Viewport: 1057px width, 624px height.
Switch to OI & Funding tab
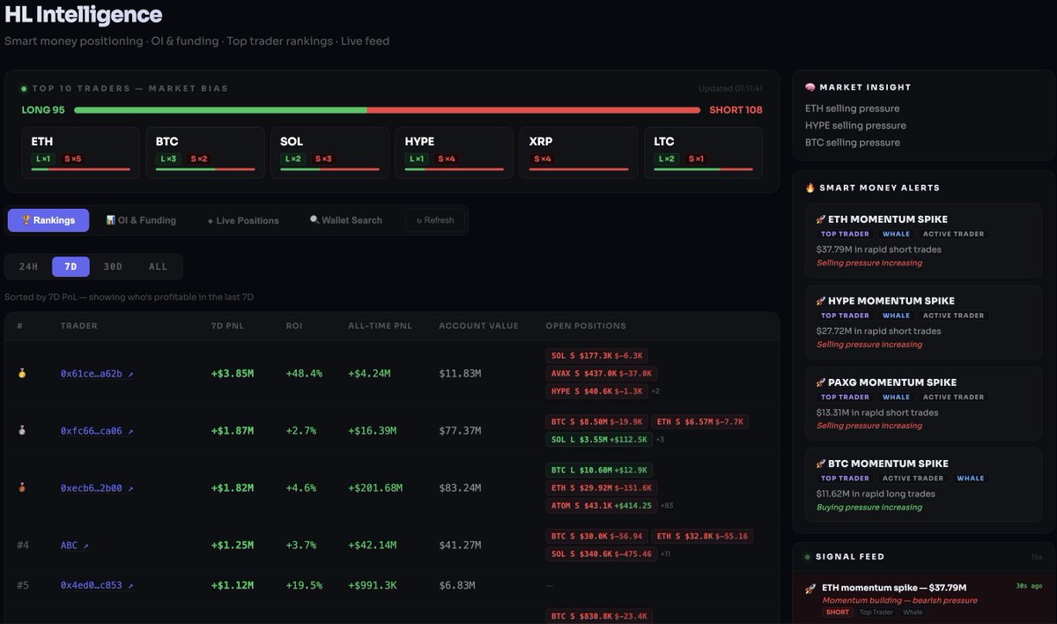[141, 220]
